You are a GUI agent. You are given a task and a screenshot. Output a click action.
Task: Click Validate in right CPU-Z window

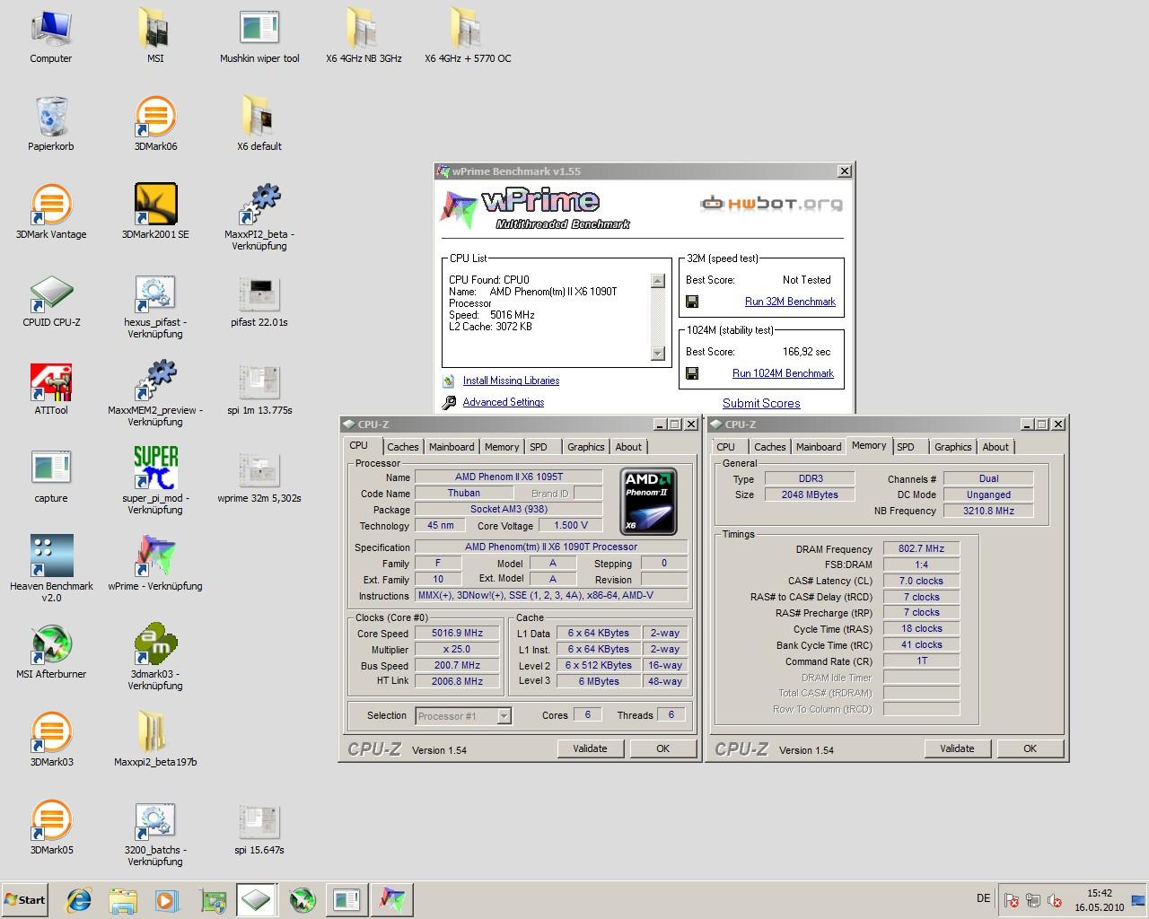pyautogui.click(x=957, y=748)
